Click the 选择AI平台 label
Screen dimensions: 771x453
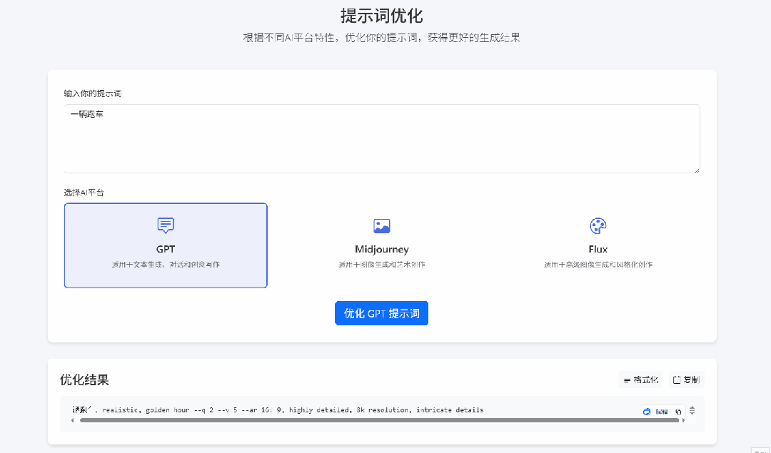pyautogui.click(x=84, y=193)
